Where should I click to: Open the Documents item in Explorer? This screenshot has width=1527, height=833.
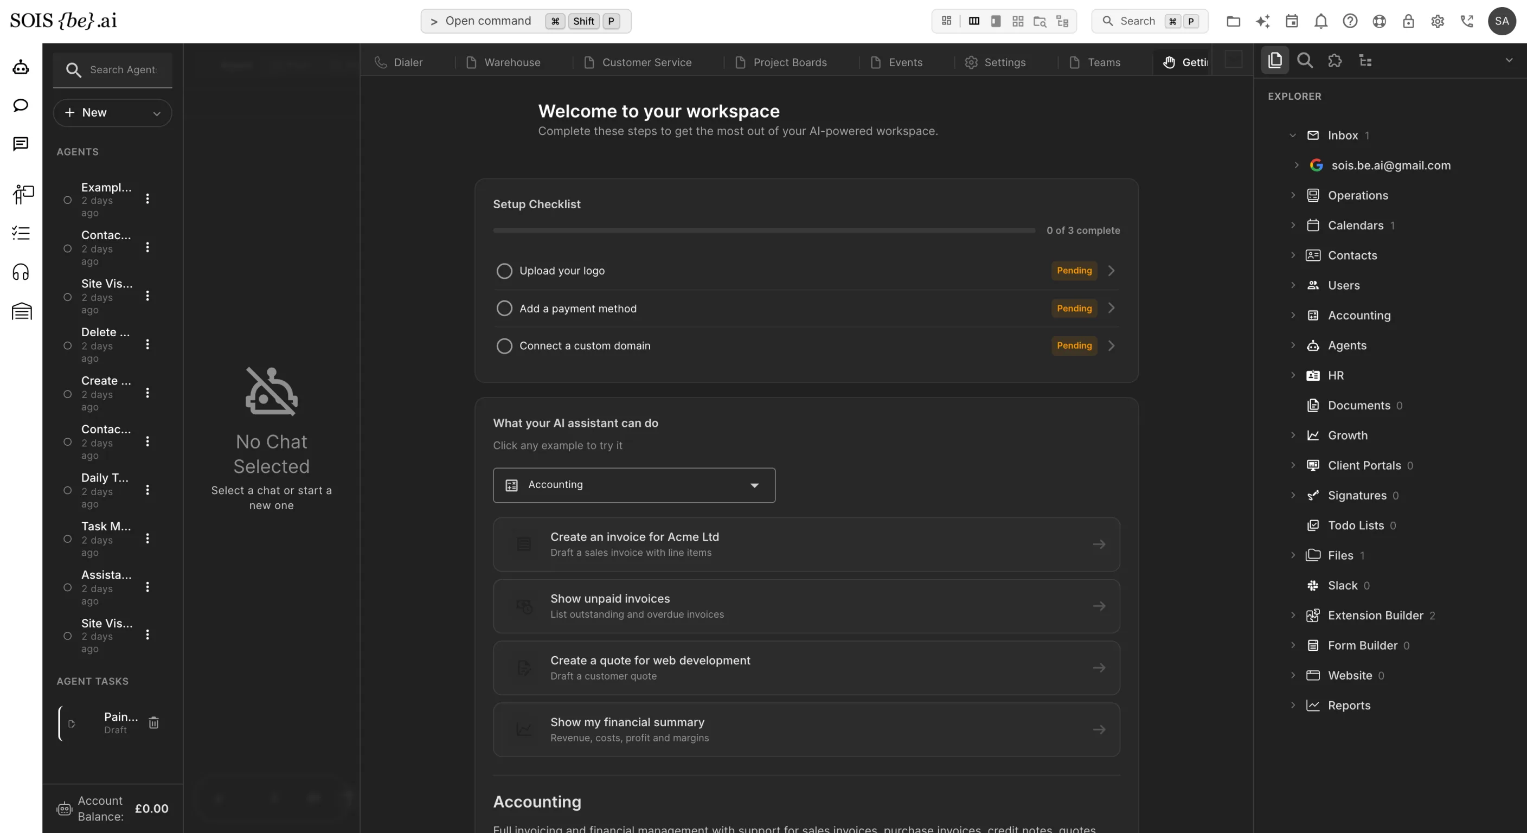coord(1359,406)
